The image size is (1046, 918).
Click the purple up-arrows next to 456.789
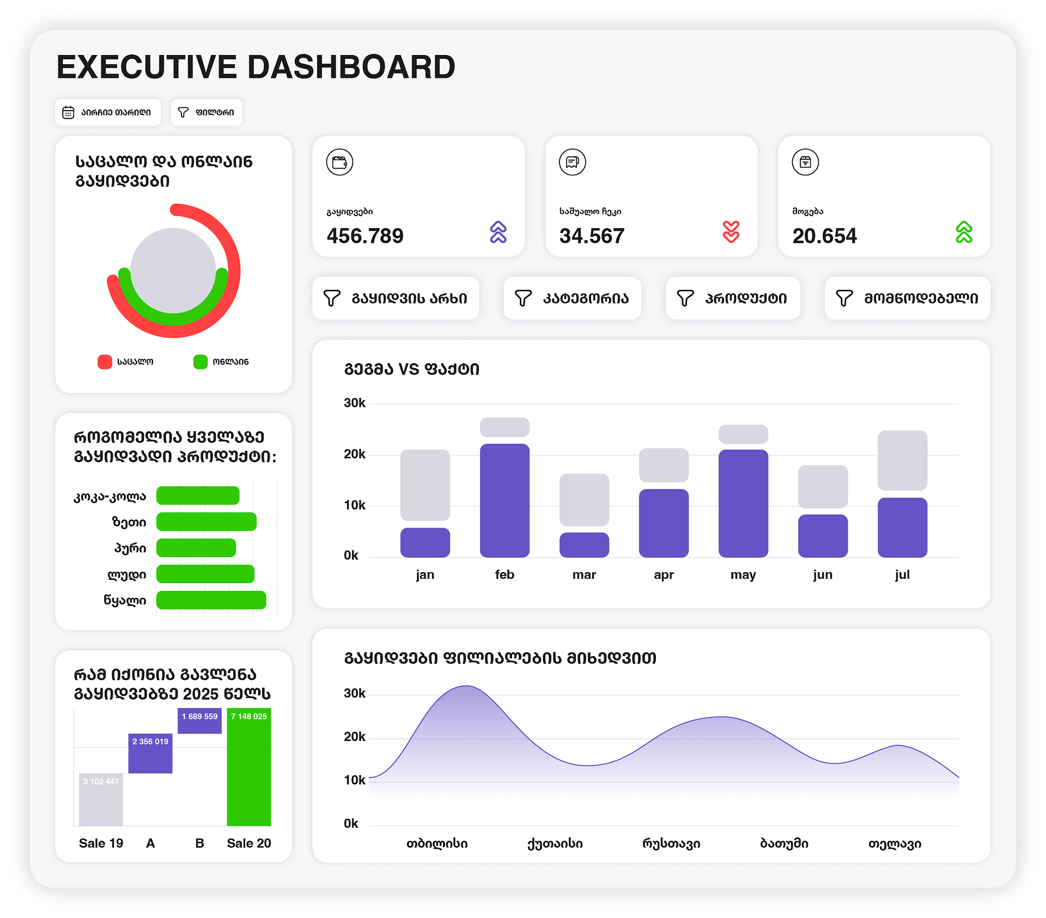pyautogui.click(x=498, y=232)
